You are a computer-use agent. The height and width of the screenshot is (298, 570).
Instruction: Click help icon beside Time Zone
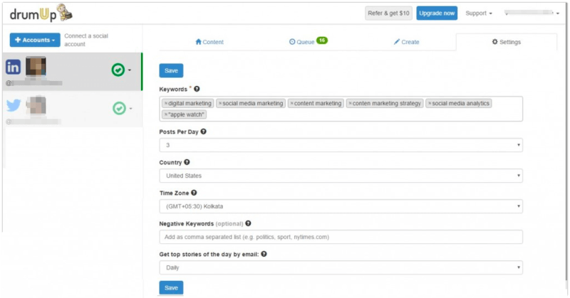click(194, 193)
